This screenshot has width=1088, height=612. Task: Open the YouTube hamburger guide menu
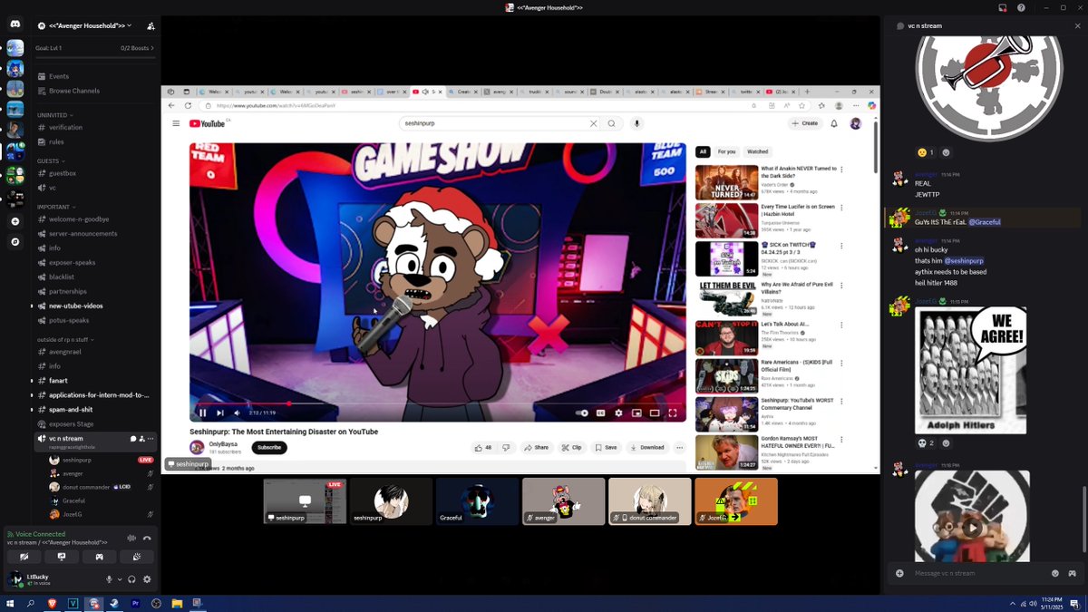click(176, 123)
